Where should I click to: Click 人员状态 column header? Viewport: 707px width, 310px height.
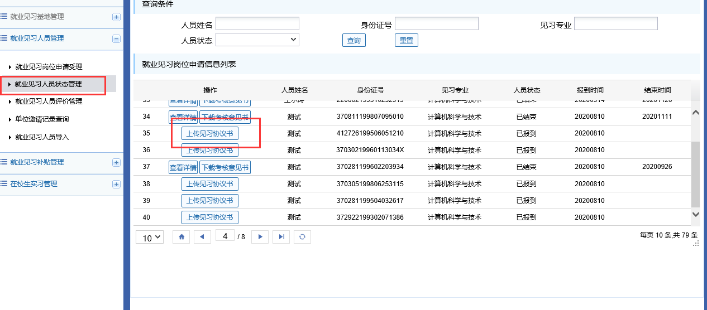click(527, 90)
